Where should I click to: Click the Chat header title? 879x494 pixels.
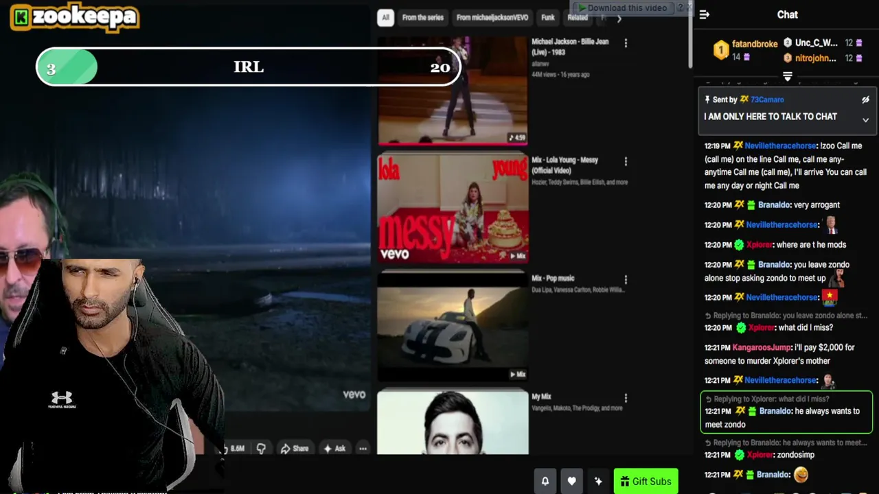[x=788, y=14]
